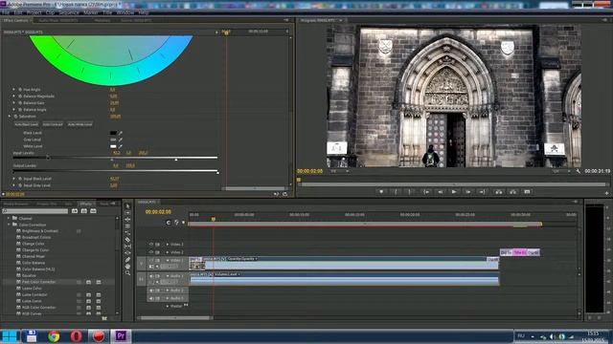The width and height of the screenshot is (613, 344).
Task: Expand Input Black Level property
Action: pyautogui.click(x=14, y=179)
